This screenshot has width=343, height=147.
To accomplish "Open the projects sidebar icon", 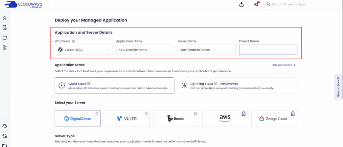I will click(5, 48).
